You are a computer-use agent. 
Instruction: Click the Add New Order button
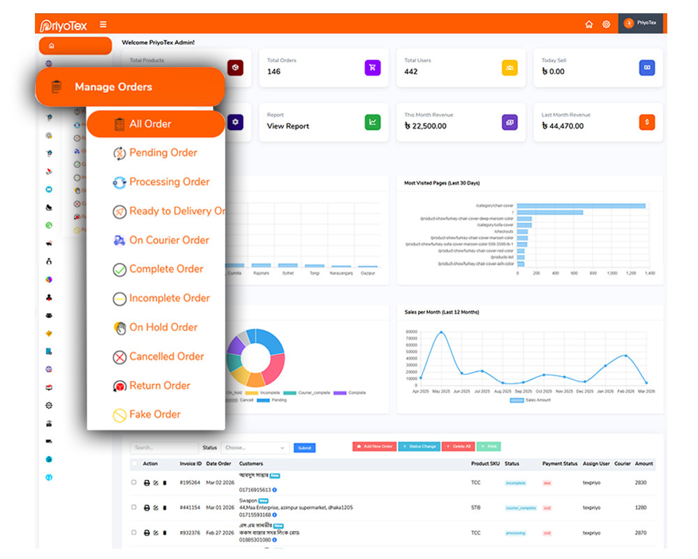375,447
